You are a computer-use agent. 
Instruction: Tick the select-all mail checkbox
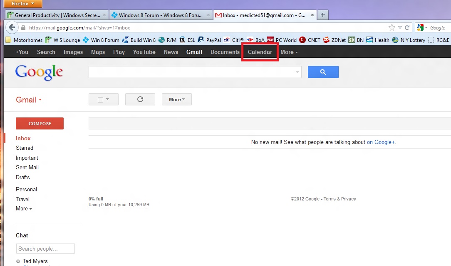[x=100, y=100]
